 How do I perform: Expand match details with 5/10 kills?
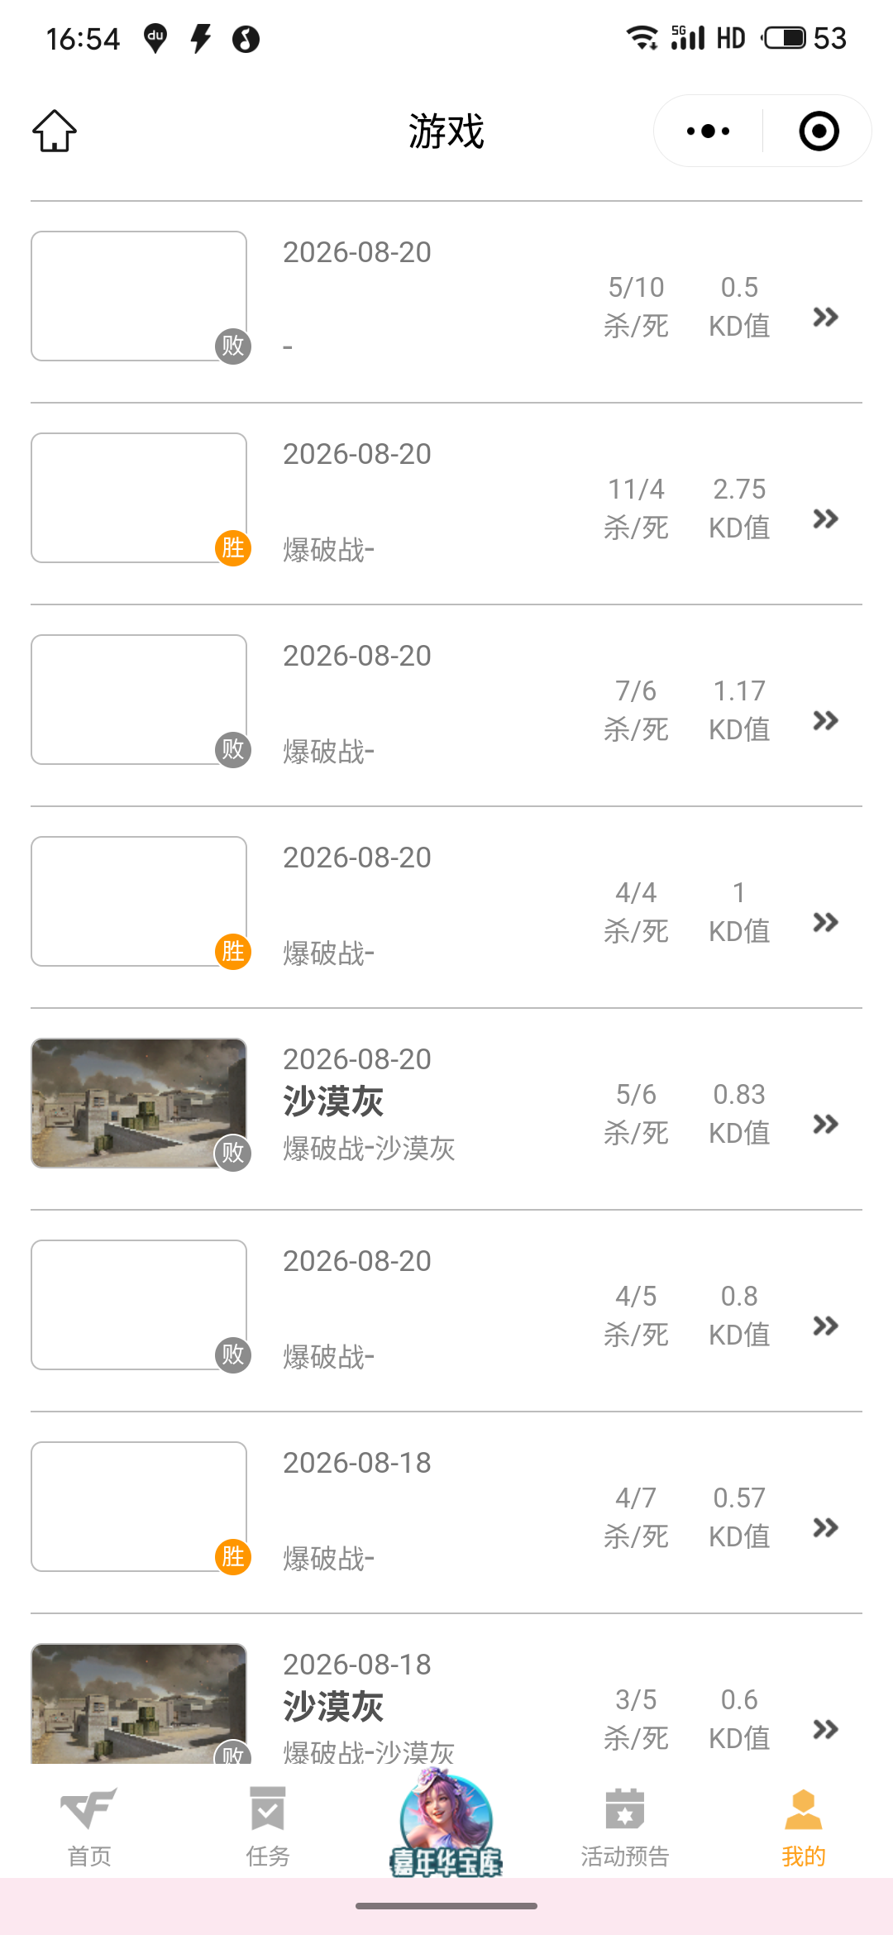(825, 317)
